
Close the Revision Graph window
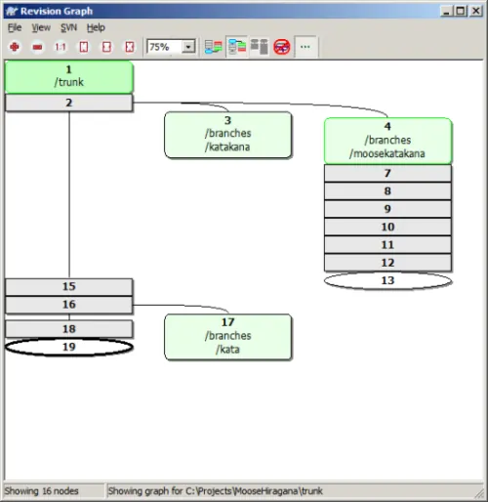pyautogui.click(x=476, y=11)
